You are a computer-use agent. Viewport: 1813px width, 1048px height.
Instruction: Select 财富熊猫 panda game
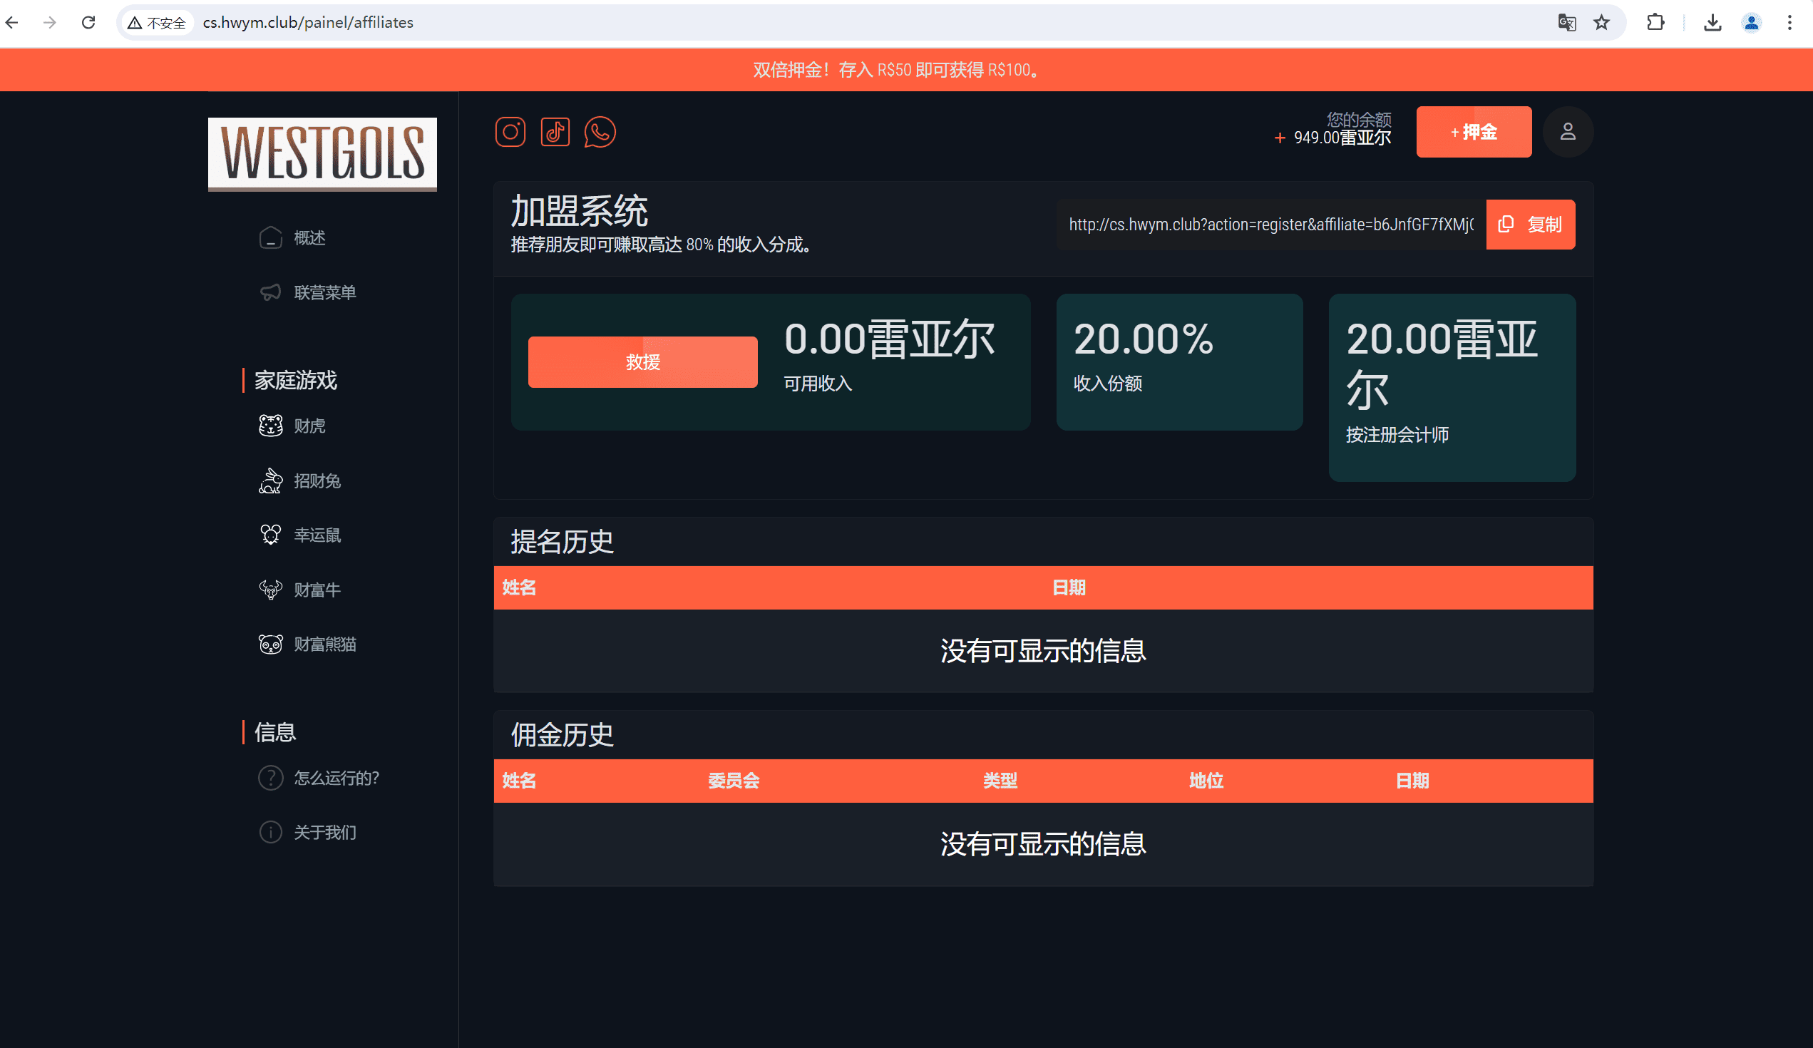click(324, 644)
